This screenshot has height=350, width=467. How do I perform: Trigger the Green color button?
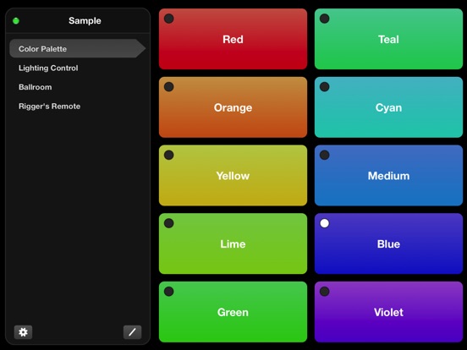pyautogui.click(x=233, y=312)
